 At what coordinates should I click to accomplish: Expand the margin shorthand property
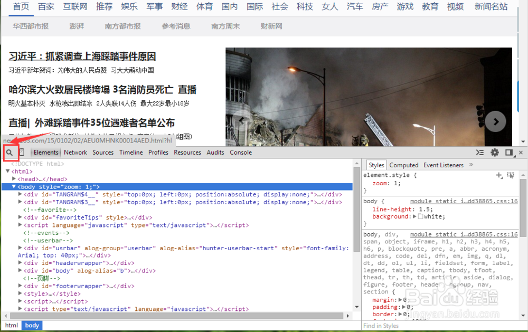pos(400,300)
